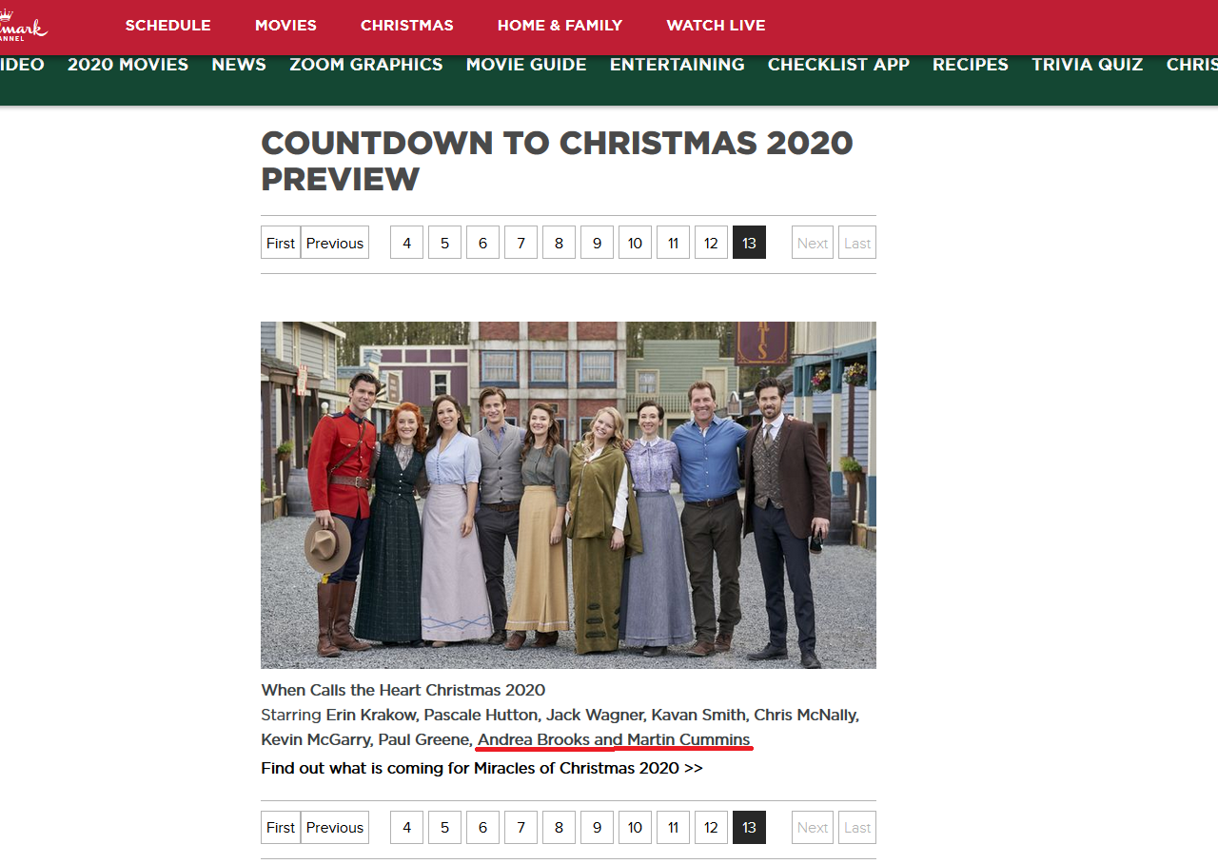Click Previous in the bottom pagination
The image size is (1218, 864).
(x=335, y=827)
